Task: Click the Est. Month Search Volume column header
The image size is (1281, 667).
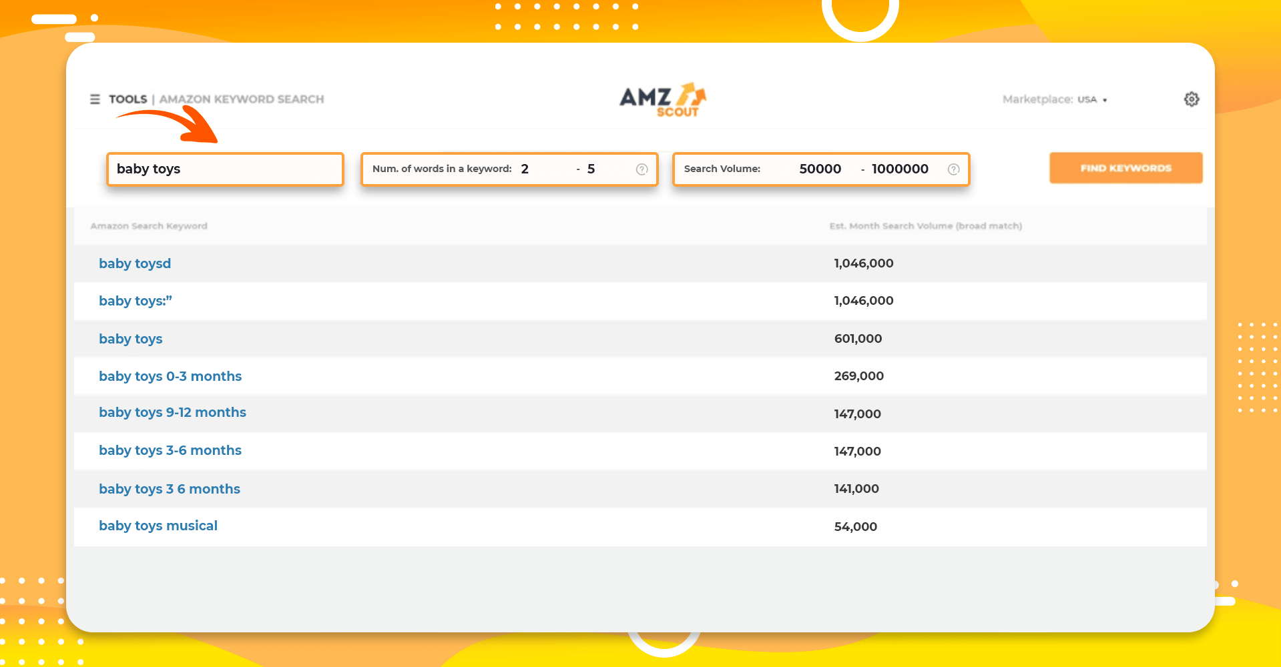Action: pos(926,226)
